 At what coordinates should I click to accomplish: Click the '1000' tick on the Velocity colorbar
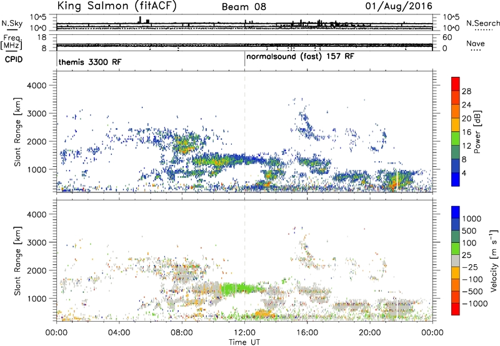point(471,219)
